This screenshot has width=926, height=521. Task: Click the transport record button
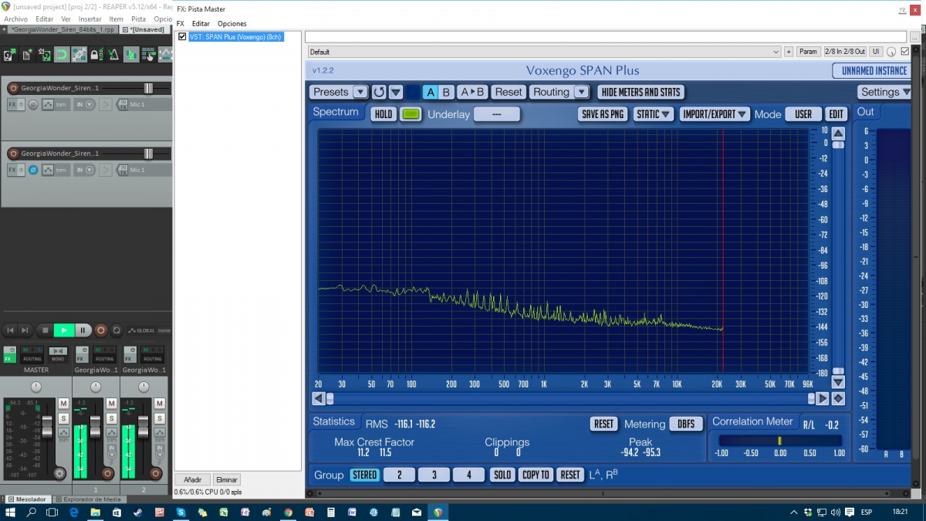click(100, 330)
